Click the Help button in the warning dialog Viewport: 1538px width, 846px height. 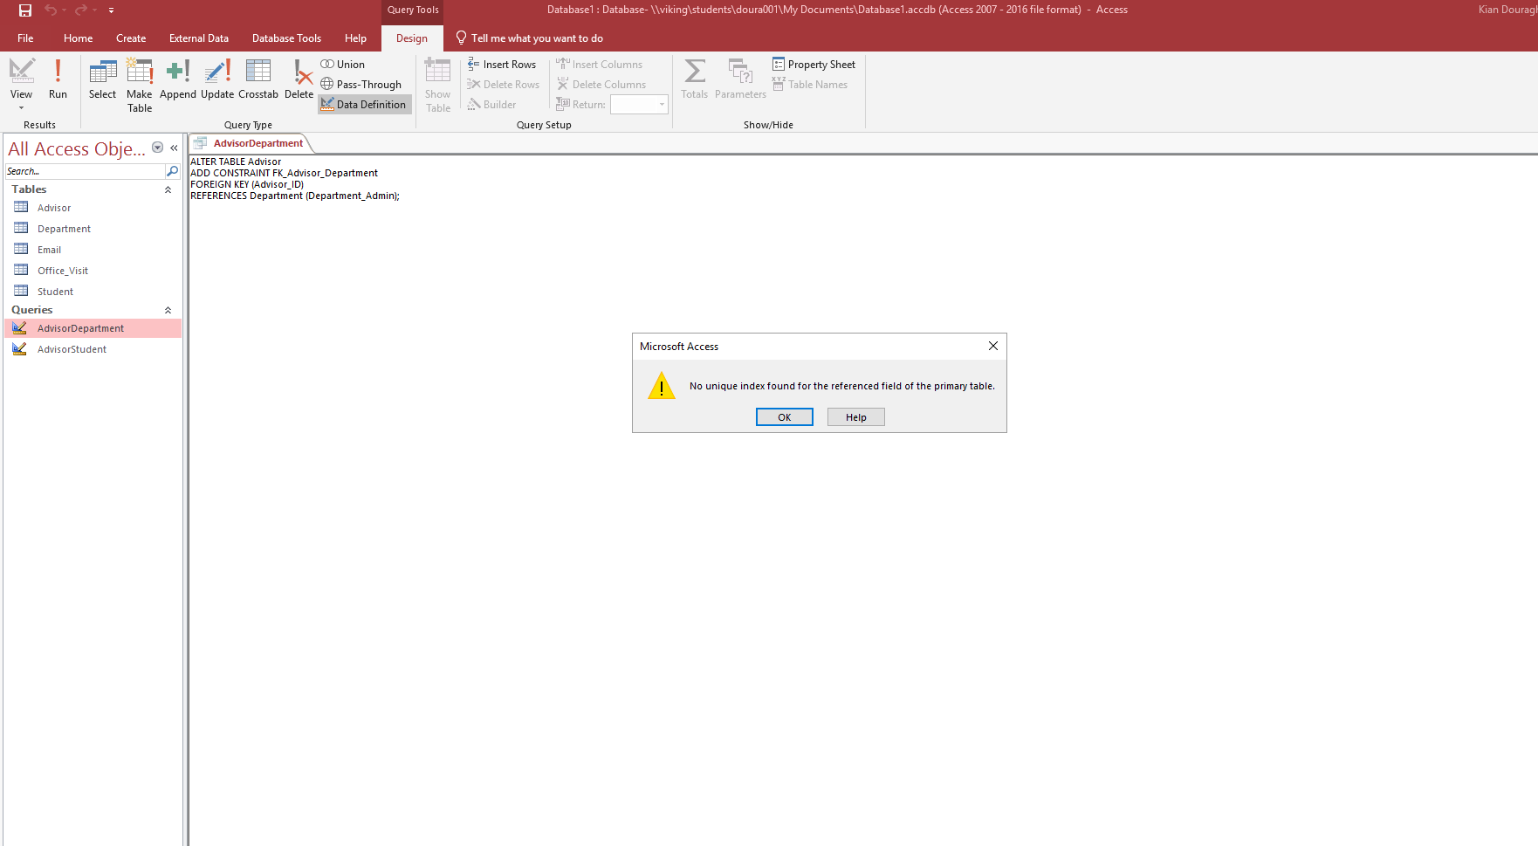click(x=856, y=417)
